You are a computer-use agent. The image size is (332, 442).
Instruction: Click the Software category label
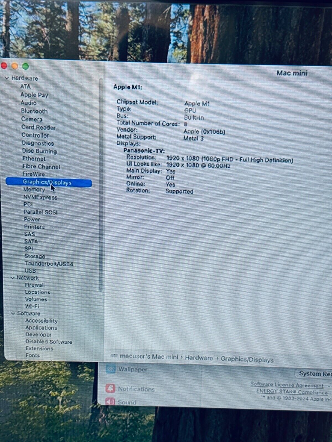tap(29, 313)
